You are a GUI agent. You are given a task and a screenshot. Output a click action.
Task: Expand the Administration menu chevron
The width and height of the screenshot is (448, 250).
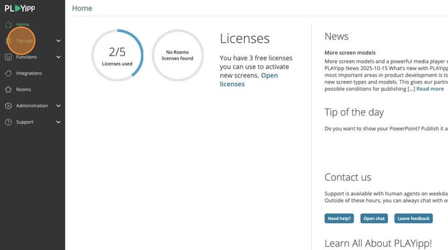click(58, 106)
